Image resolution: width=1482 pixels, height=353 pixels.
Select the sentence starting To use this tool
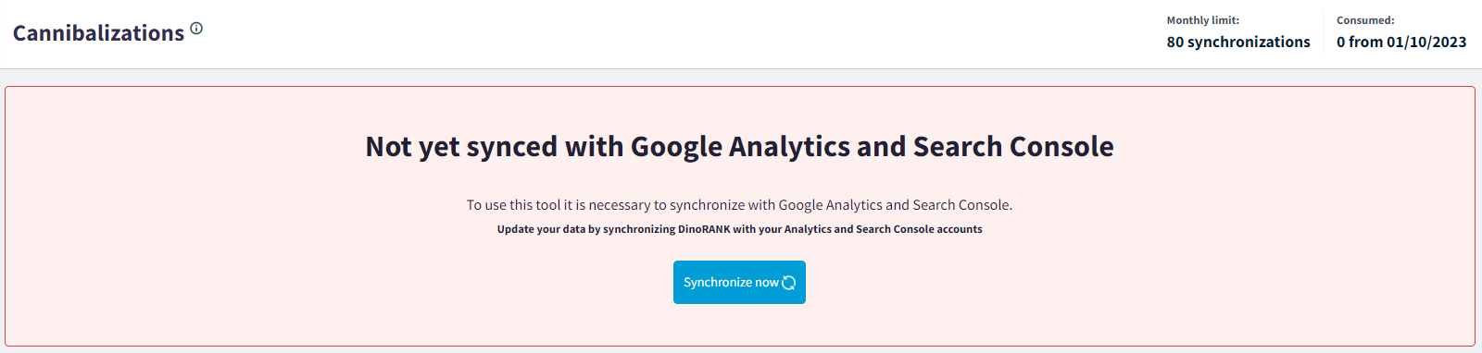[x=739, y=205]
